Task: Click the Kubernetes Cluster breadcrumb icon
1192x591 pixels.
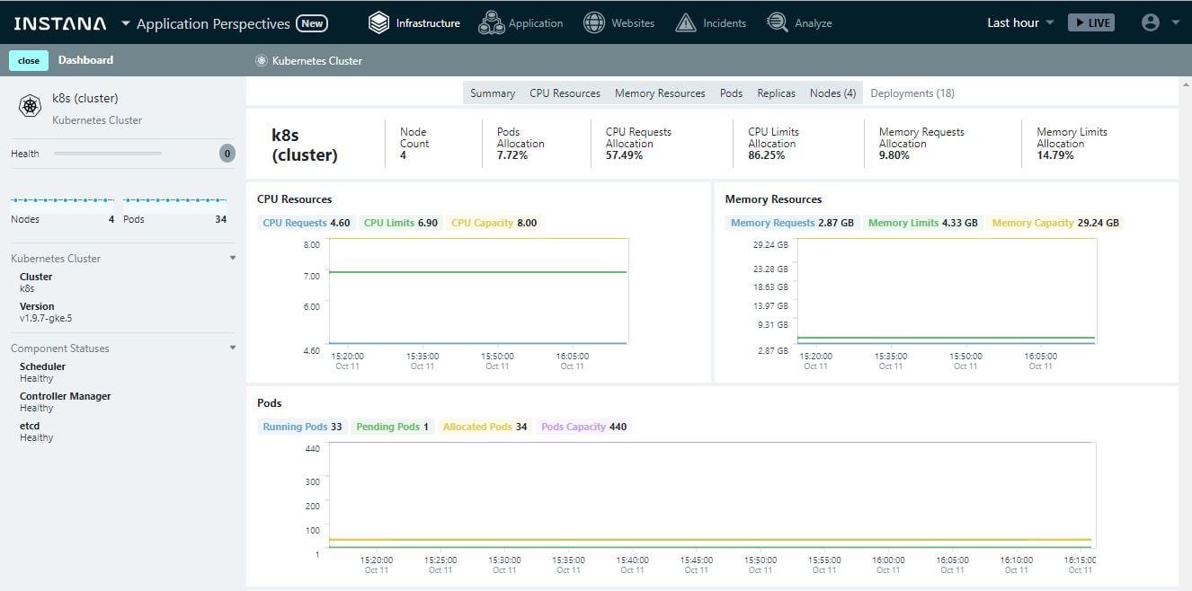Action: point(262,60)
